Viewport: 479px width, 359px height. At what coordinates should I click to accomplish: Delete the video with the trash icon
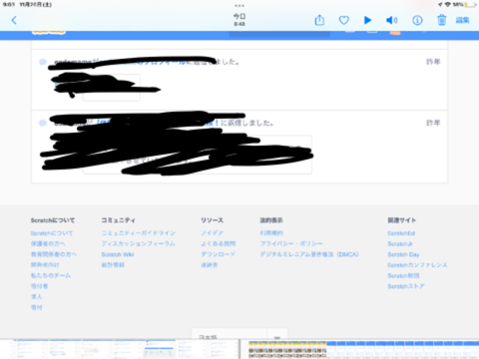[441, 20]
